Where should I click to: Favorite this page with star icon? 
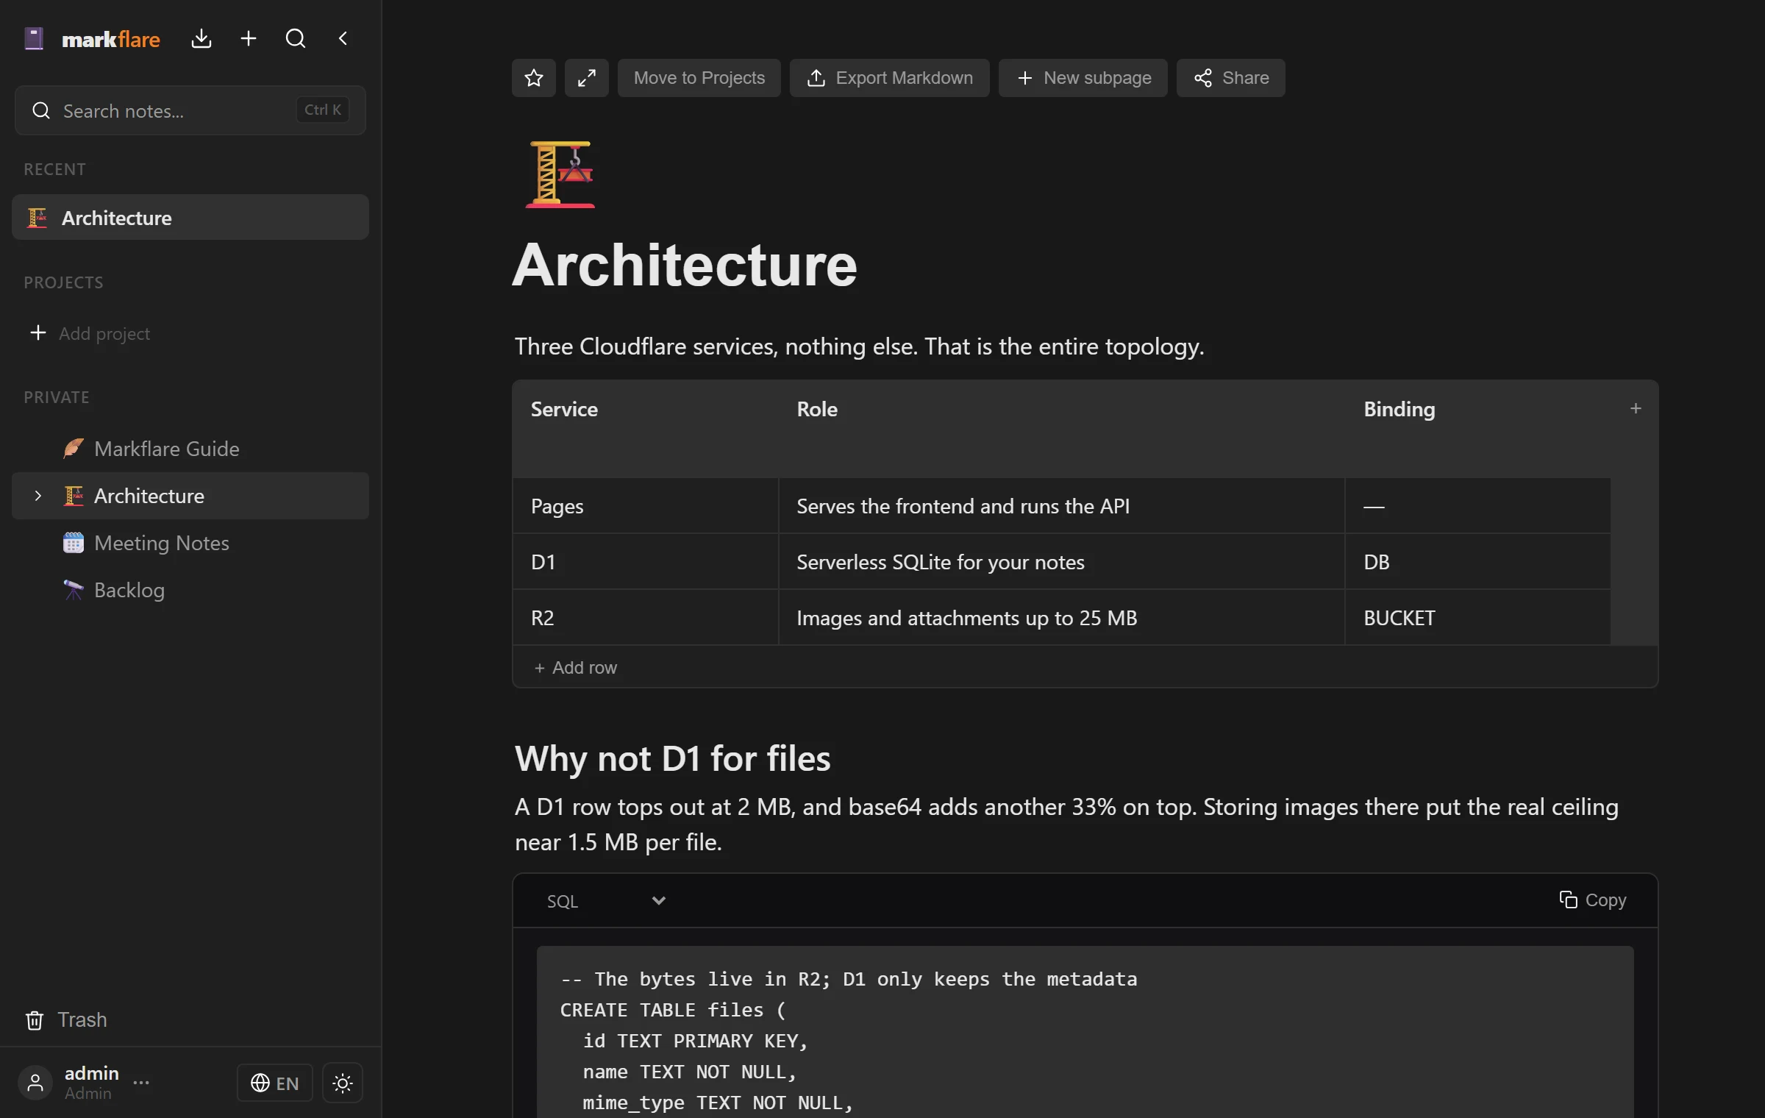pos(534,78)
